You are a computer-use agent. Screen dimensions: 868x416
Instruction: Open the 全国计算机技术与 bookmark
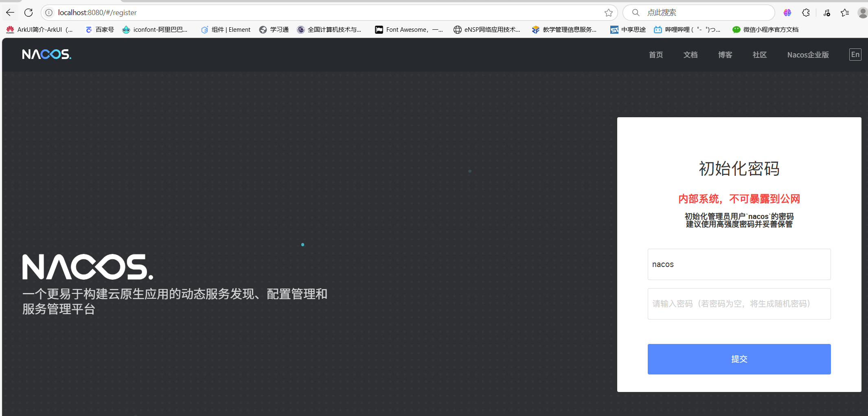329,29
